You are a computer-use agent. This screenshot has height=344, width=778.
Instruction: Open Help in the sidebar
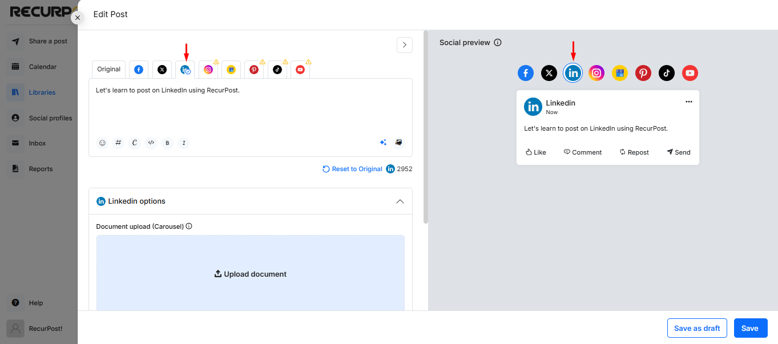[x=39, y=303]
